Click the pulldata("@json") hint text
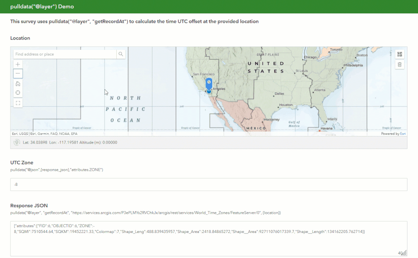 pos(56,169)
